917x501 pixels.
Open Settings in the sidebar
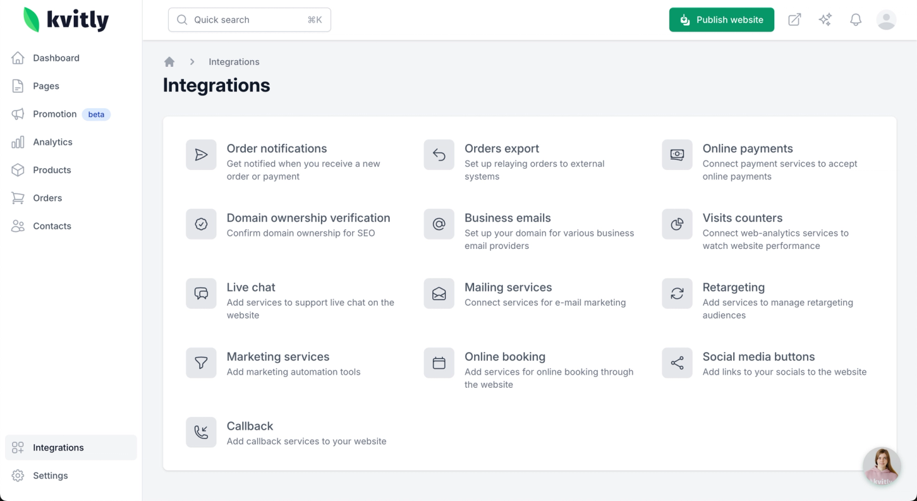coord(50,475)
